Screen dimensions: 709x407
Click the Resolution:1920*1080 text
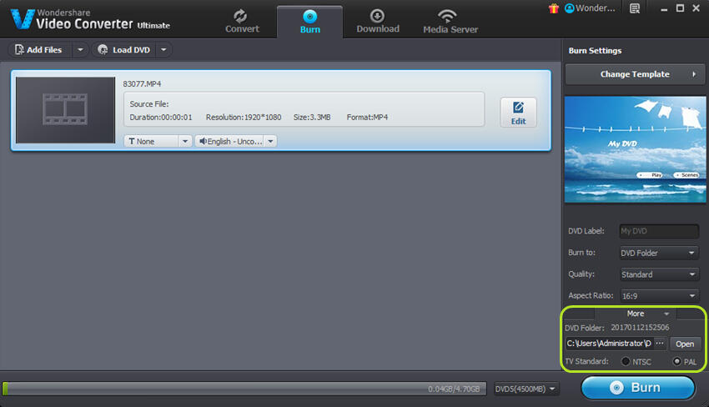[x=244, y=117]
